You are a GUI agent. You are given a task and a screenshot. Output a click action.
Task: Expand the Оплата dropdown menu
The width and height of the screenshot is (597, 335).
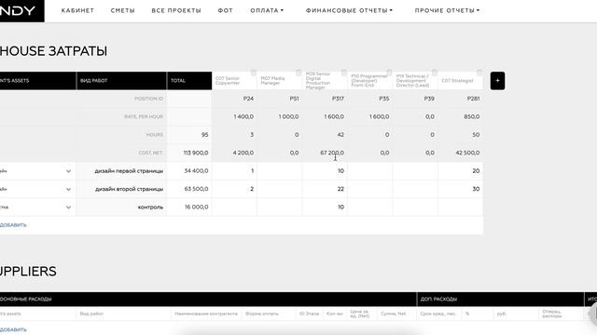click(267, 10)
